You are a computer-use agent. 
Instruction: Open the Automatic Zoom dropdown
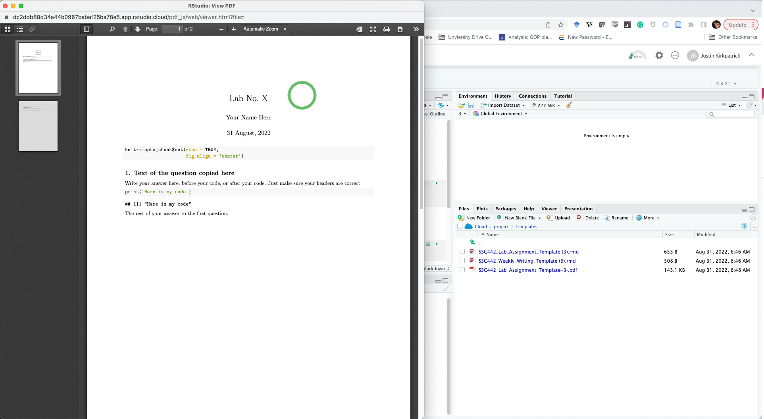[x=265, y=29]
